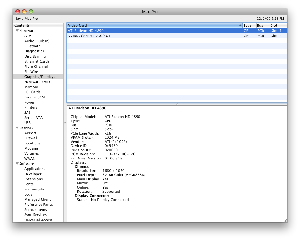
Task: Select Modems under Network
Action: coord(31,148)
